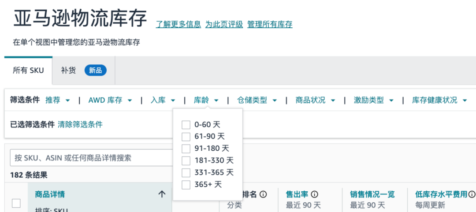Open the 管理所有库存 link
476x212 pixels.
[x=270, y=24]
